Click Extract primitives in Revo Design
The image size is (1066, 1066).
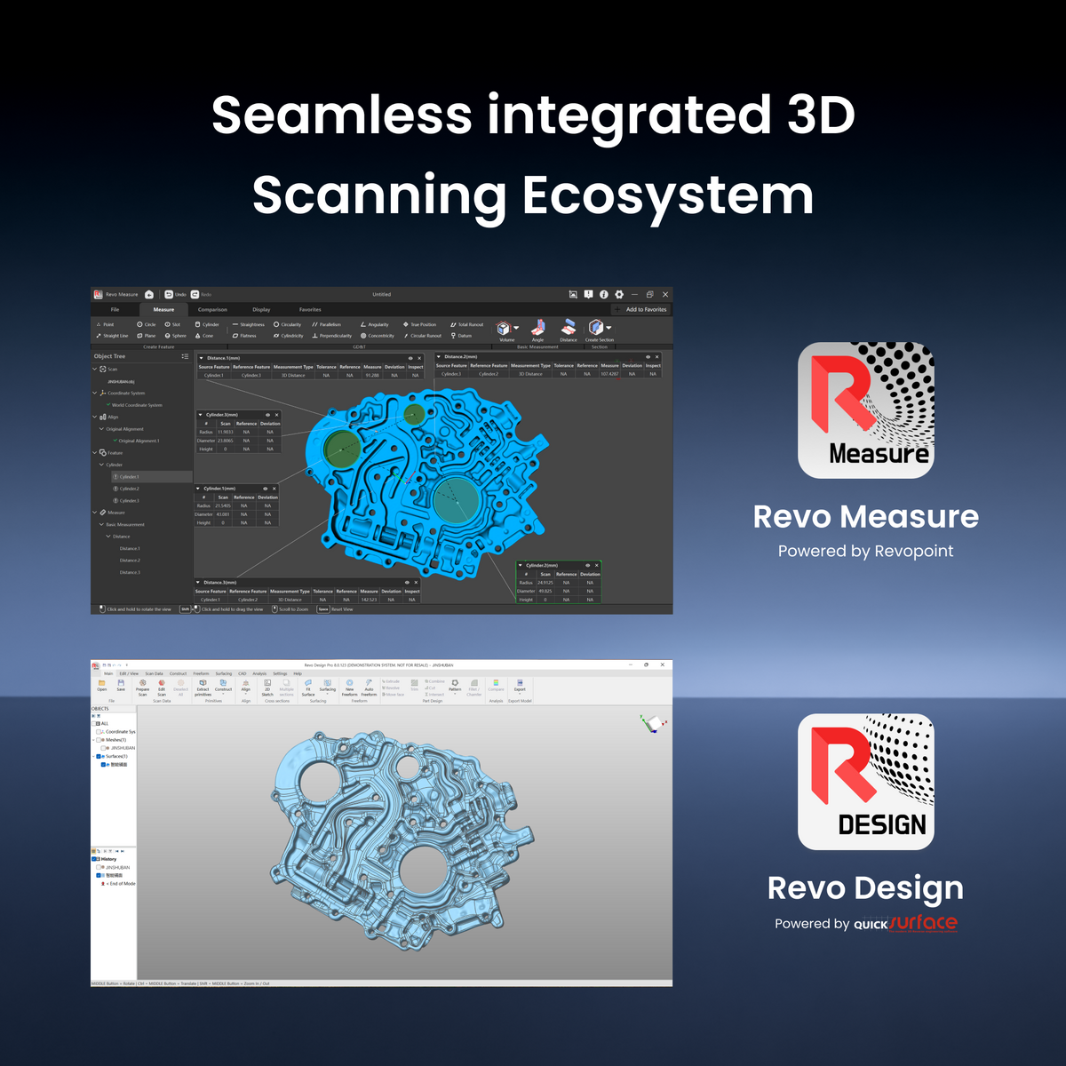pyautogui.click(x=203, y=688)
